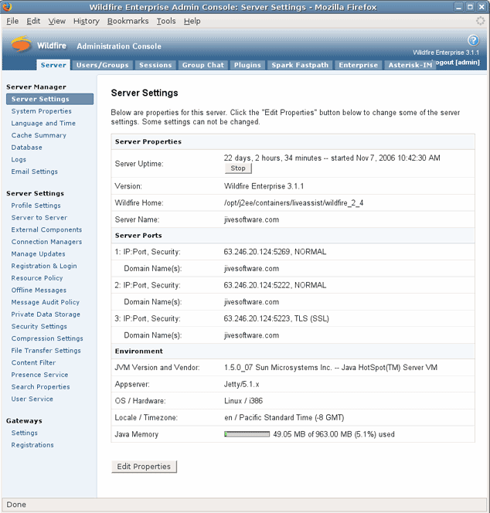Viewport: 490px width, 513px height.
Task: Select the Plugins tab
Action: (x=247, y=65)
